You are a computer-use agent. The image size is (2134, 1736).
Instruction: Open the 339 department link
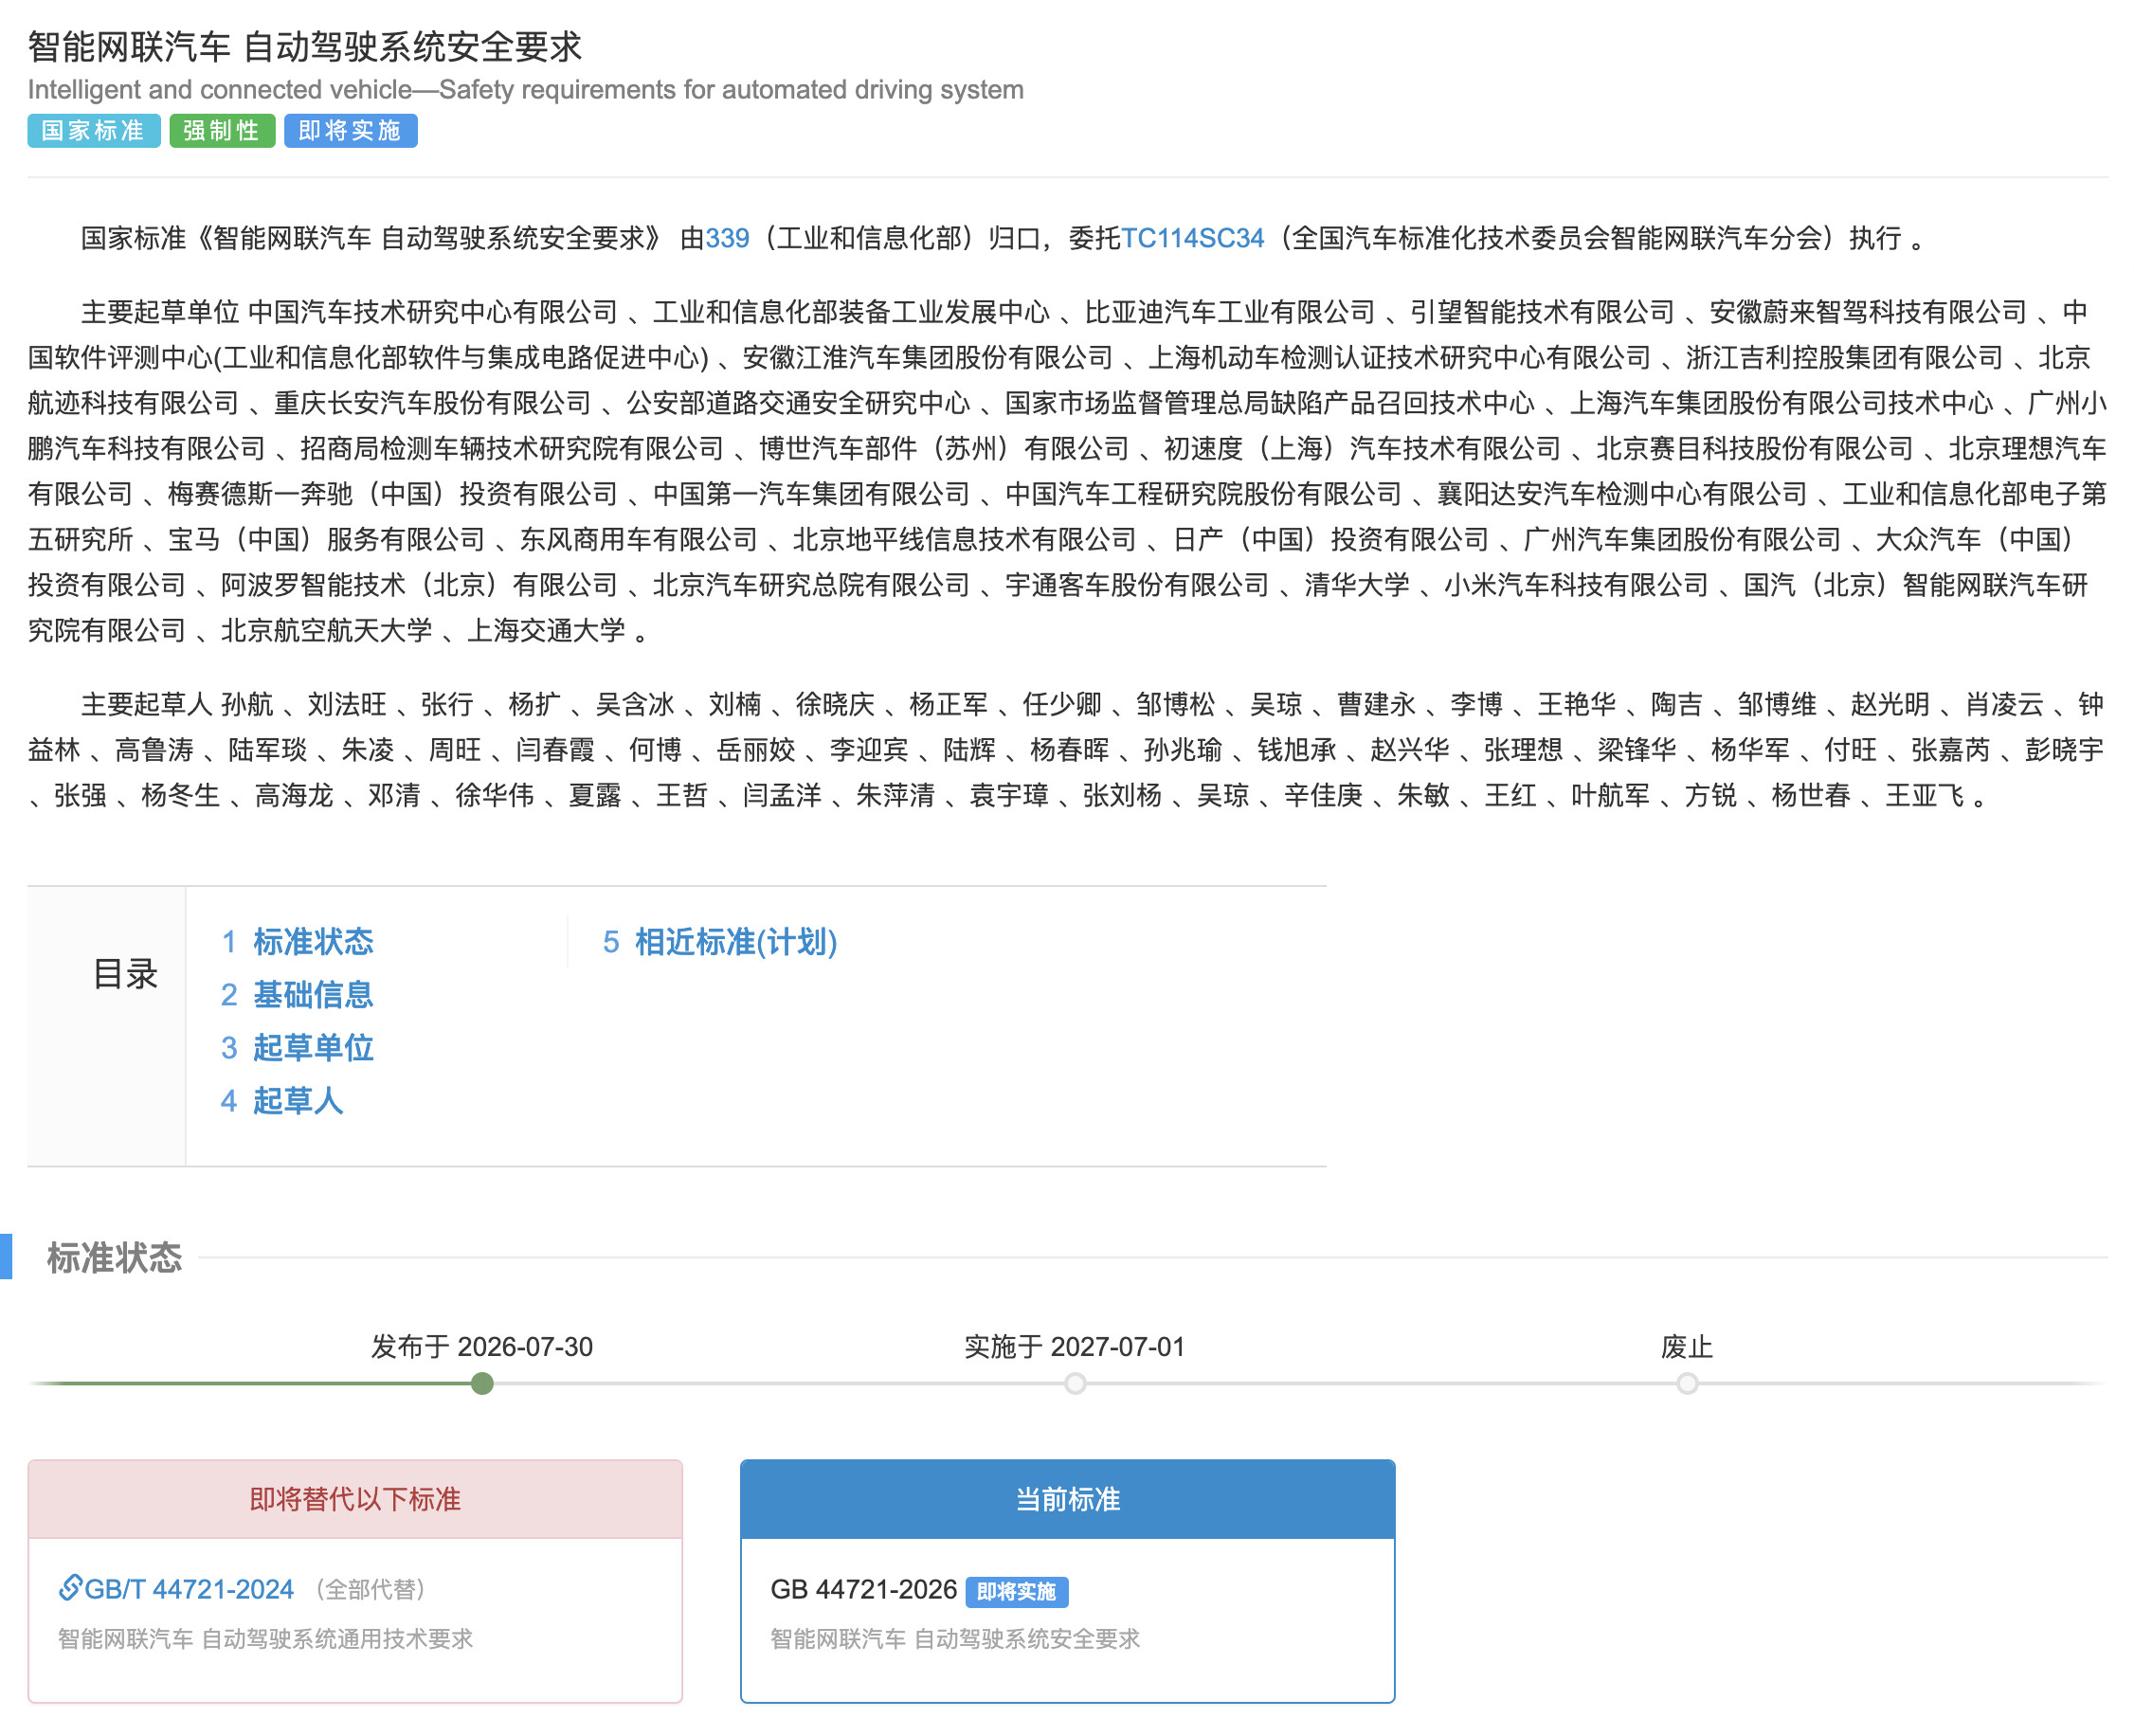727,238
